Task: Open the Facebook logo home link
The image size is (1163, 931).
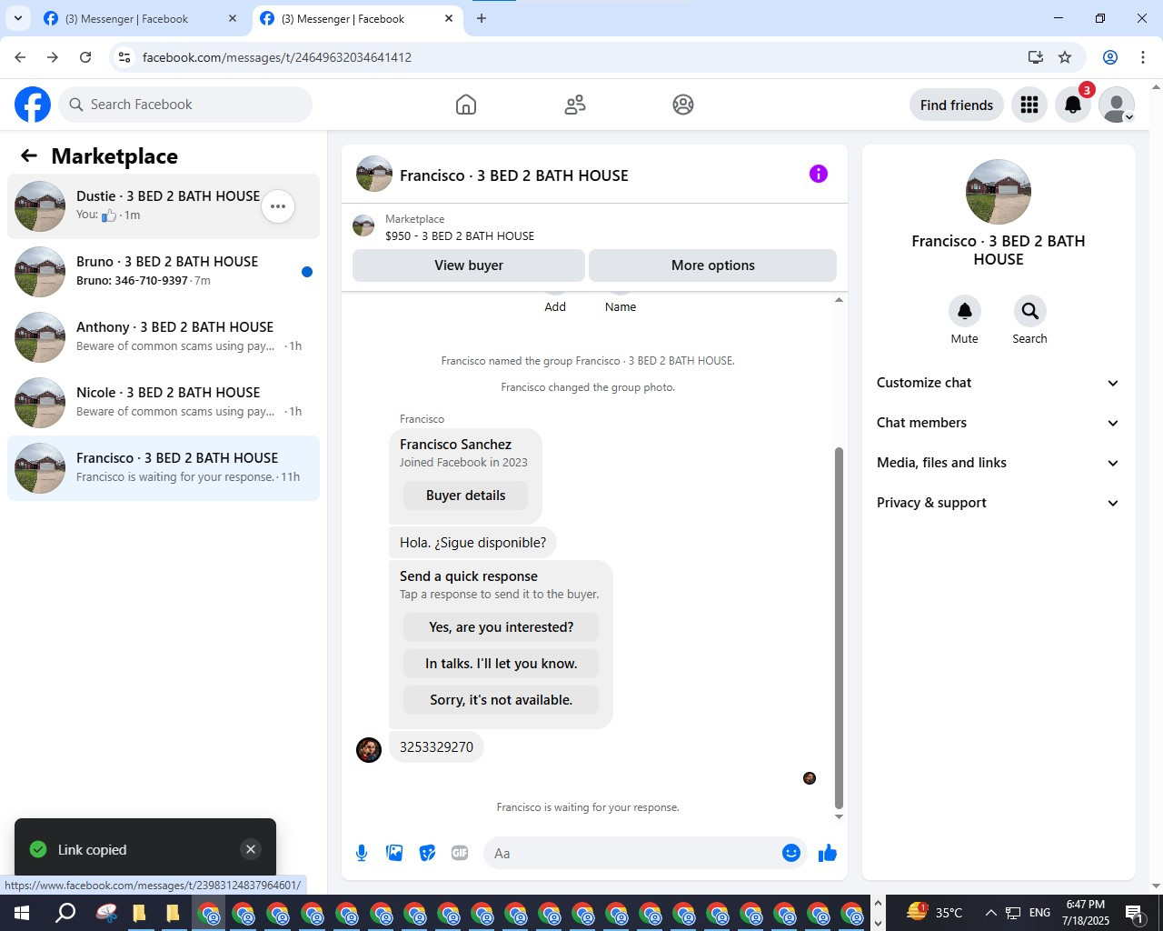Action: click(x=33, y=105)
